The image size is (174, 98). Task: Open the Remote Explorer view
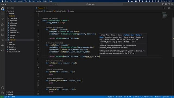2,35
